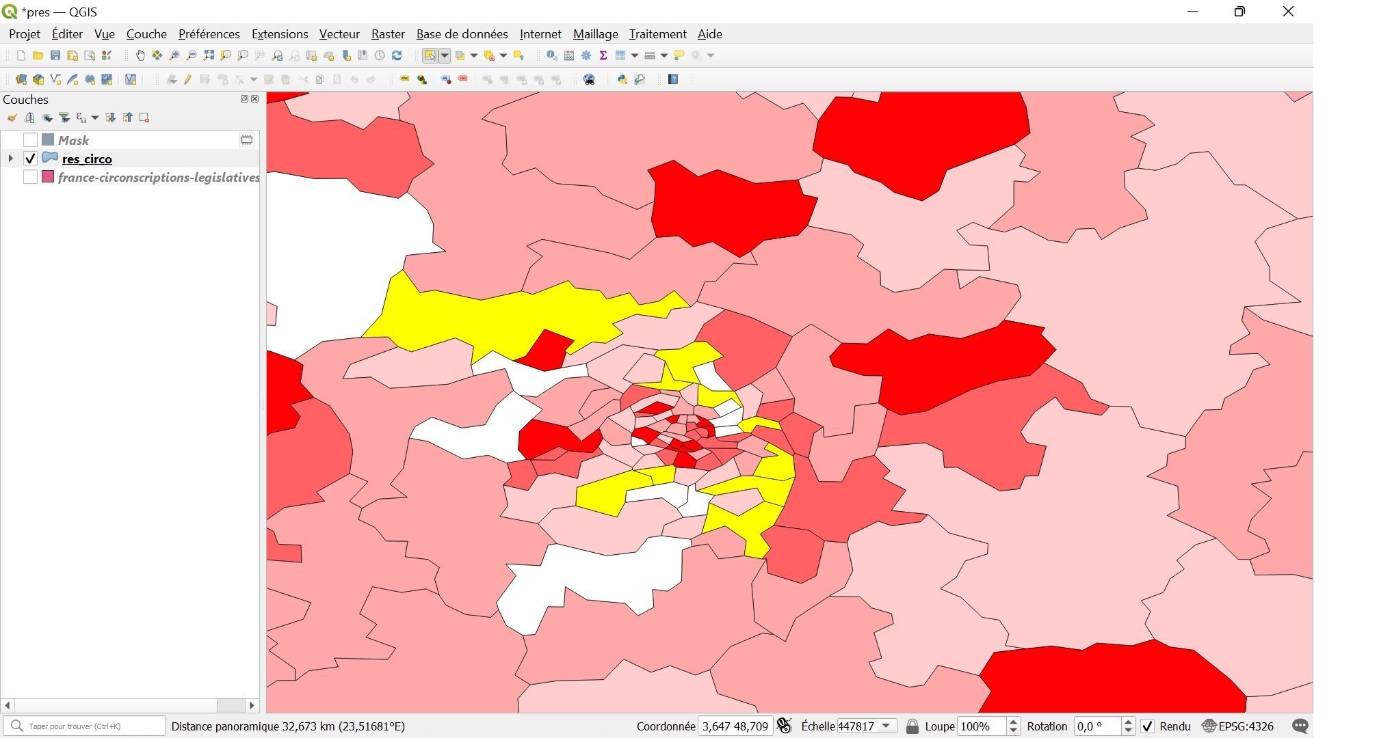Screen dimensions: 1379x753
Task: Open the Échelle scale dropdown
Action: (886, 726)
